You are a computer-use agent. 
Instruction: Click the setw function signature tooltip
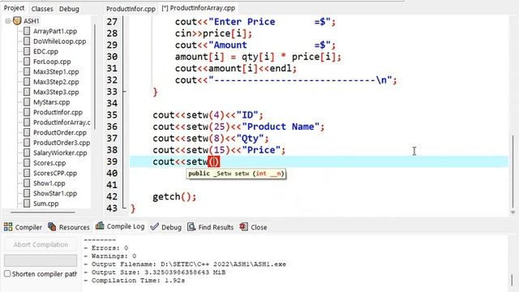[236, 174]
